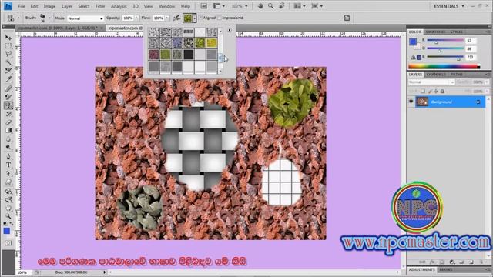493x277 pixels.
Task: Open the Mode dropdown set to Normal
Action: pos(86,18)
